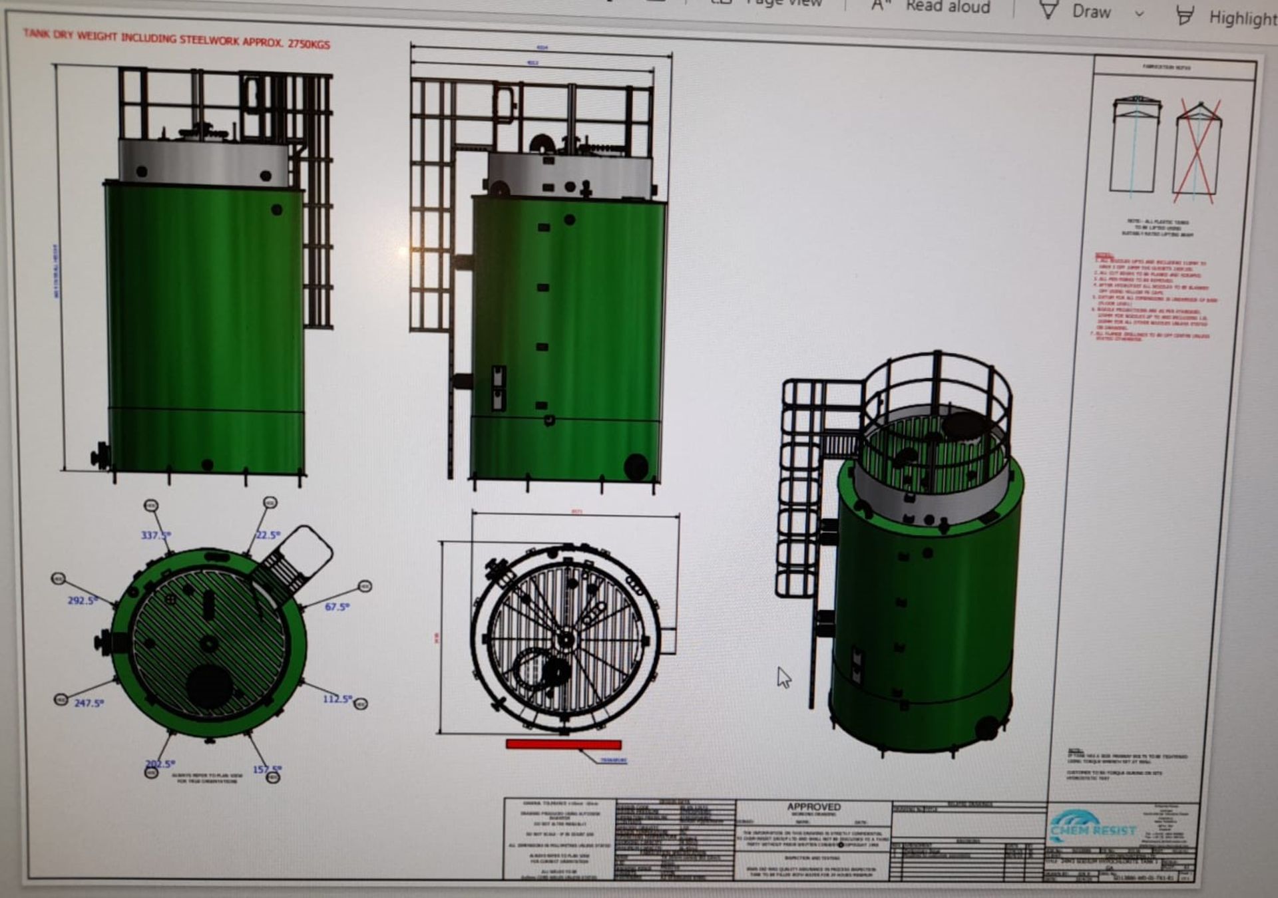The height and width of the screenshot is (898, 1278).
Task: Click the 202.5° angle label
Action: 160,764
